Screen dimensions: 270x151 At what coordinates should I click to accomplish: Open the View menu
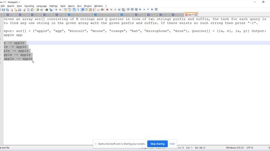pos(19,6)
